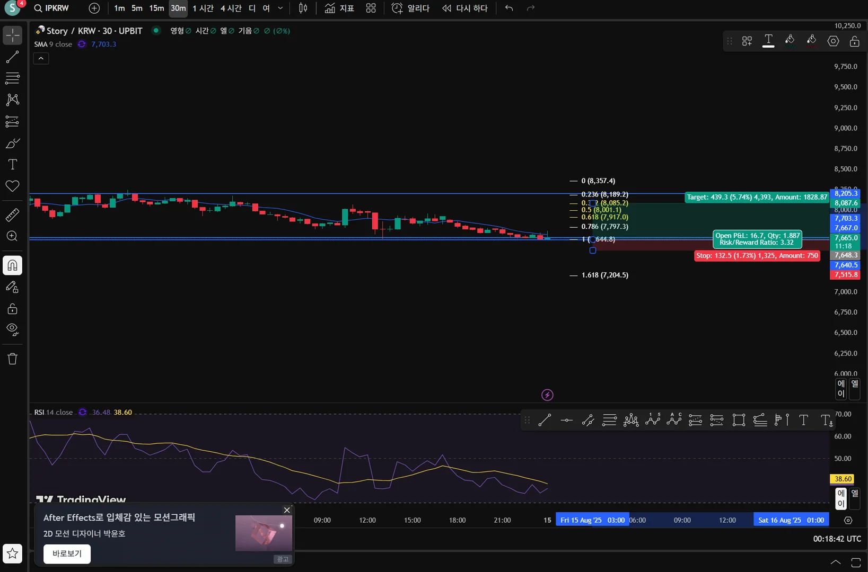
Task: Pick the trend line tool in left sidebar
Action: (12, 57)
